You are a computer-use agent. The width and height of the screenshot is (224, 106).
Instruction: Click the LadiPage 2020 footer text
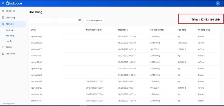click(9, 104)
